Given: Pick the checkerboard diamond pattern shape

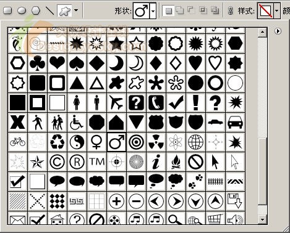Looking at the screenshot, I should 57,201.
